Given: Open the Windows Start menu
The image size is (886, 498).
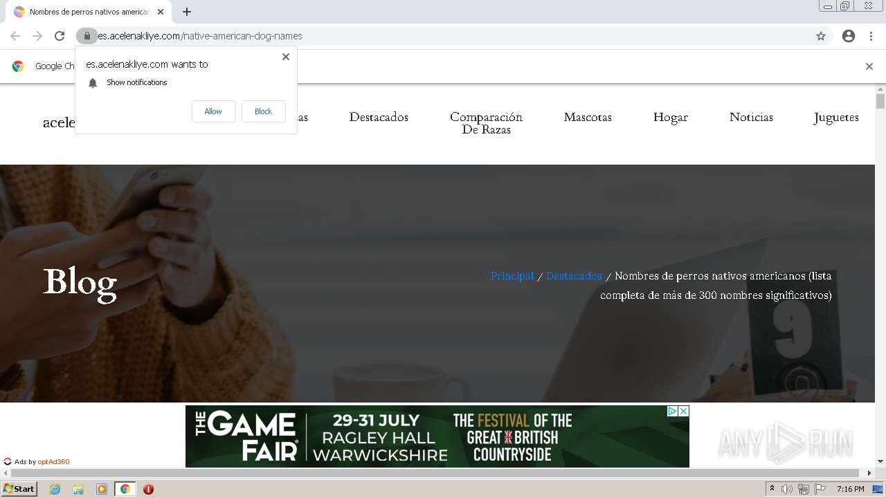Looking at the screenshot, I should point(19,489).
